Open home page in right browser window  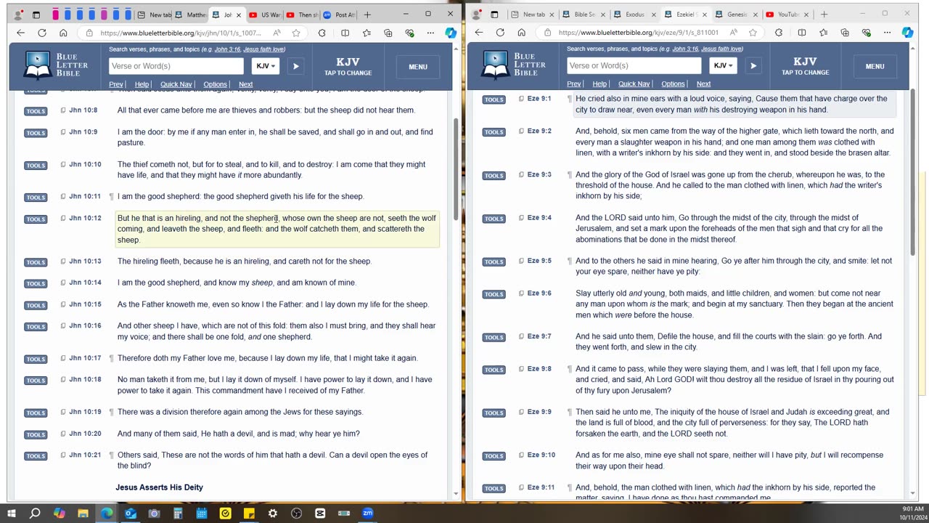[x=521, y=33]
